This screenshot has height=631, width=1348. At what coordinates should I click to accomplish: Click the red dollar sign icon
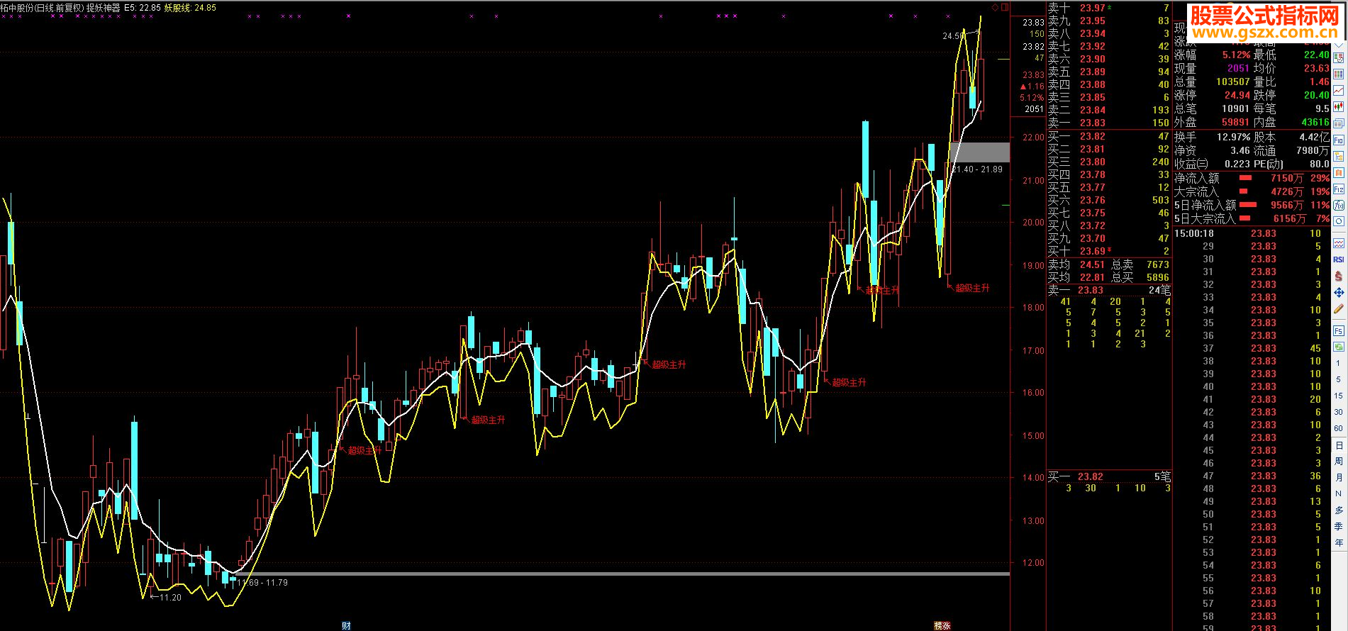(x=1339, y=276)
